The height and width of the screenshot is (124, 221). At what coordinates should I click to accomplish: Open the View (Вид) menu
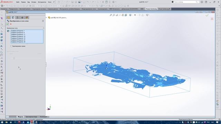click(x=28, y=2)
